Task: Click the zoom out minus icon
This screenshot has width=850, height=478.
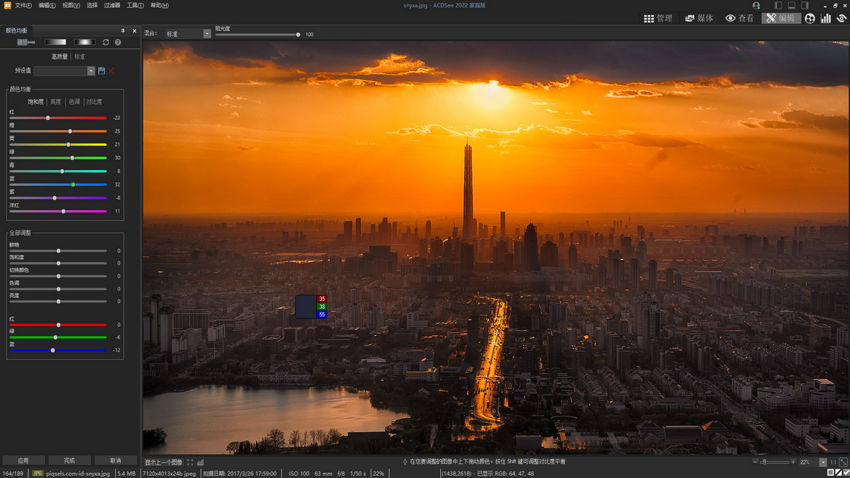Action: point(756,462)
